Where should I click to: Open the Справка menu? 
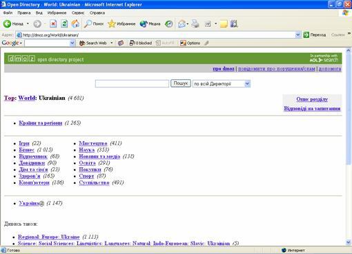click(x=97, y=13)
